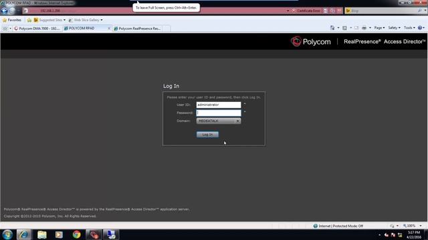
Task: Show hidden system tray icons arrow
Action: (x=379, y=235)
